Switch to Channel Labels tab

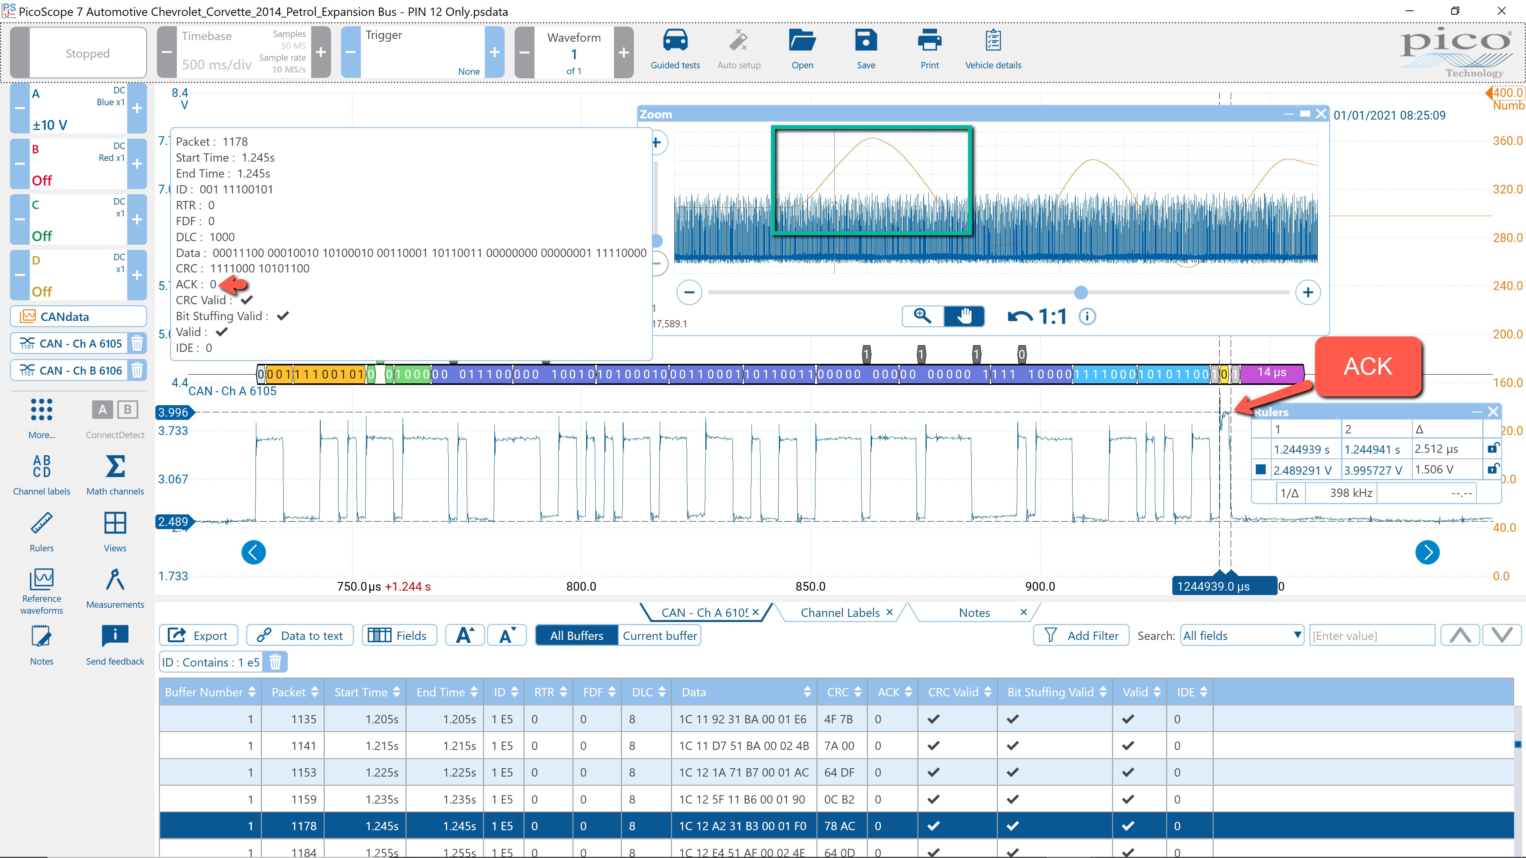click(839, 613)
